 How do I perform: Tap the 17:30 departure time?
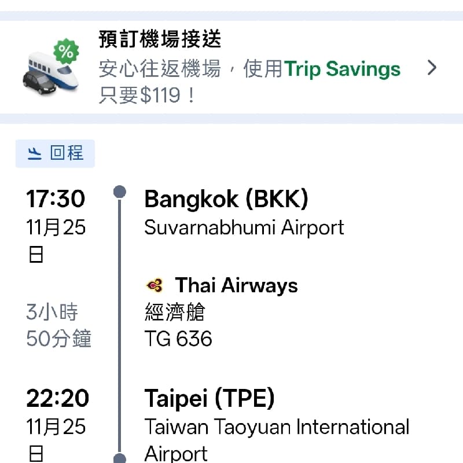[x=56, y=199]
